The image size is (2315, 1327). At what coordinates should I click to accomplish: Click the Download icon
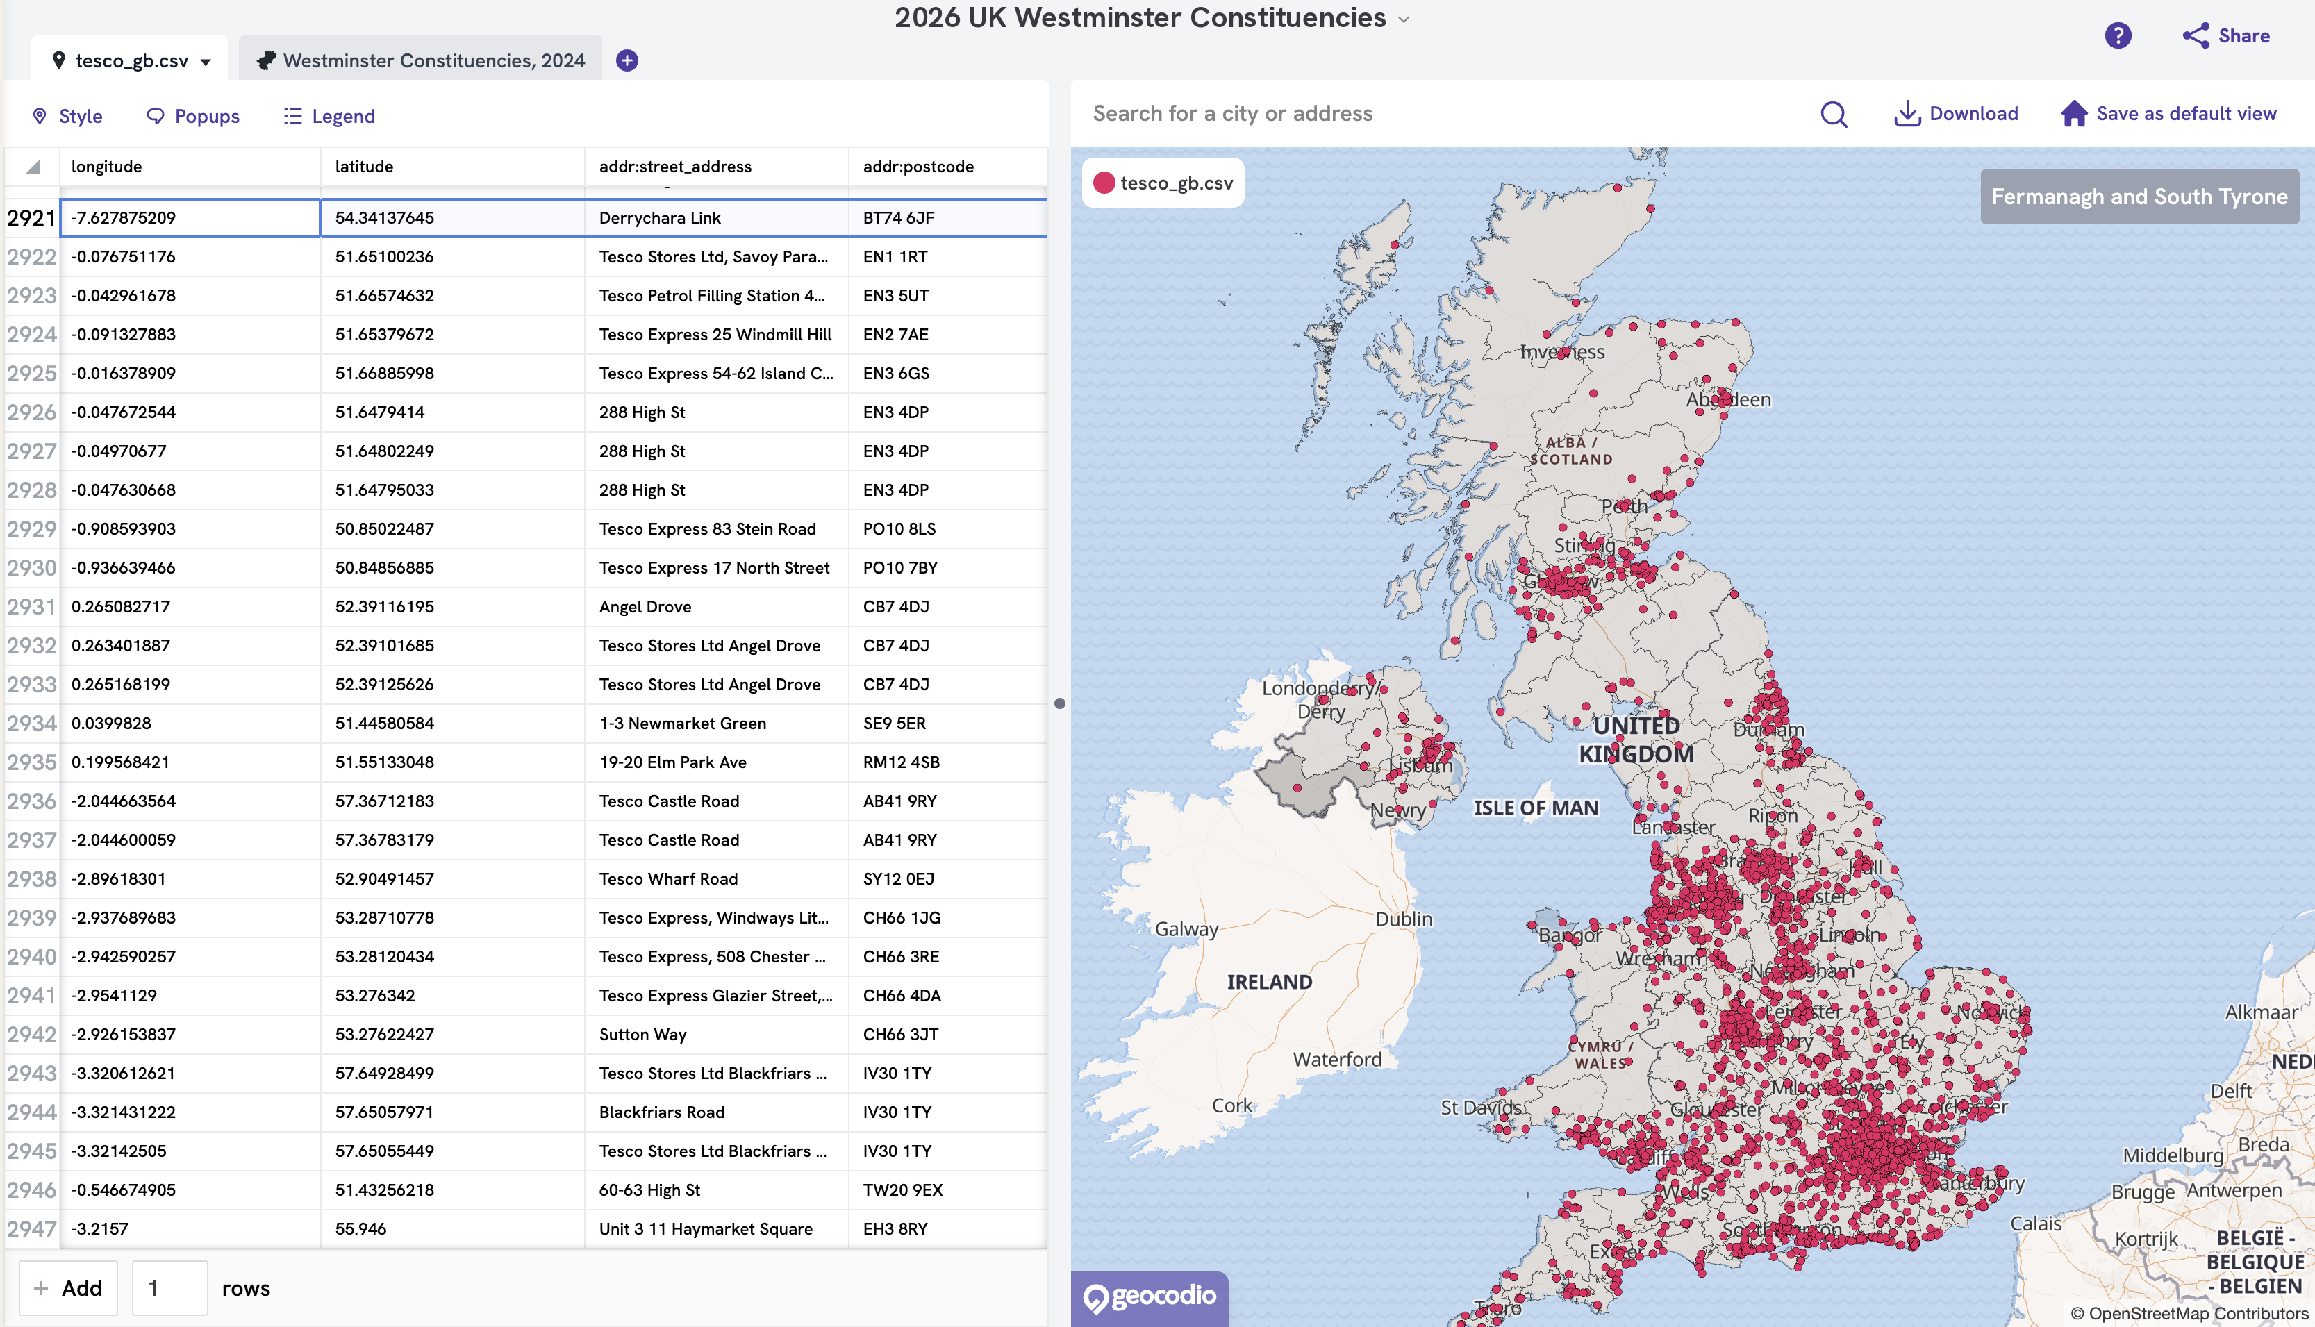tap(1907, 114)
